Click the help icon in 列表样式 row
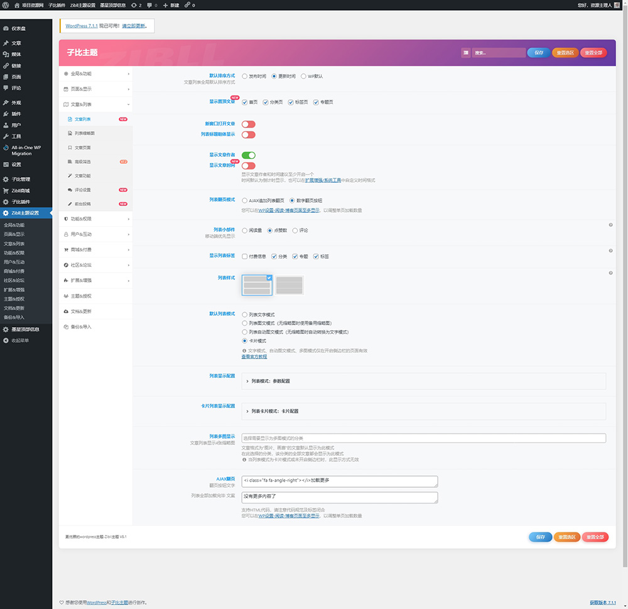 tap(610, 272)
